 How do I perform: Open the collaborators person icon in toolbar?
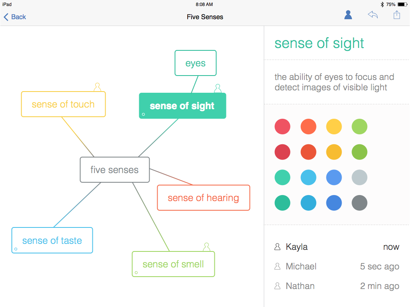tap(348, 15)
